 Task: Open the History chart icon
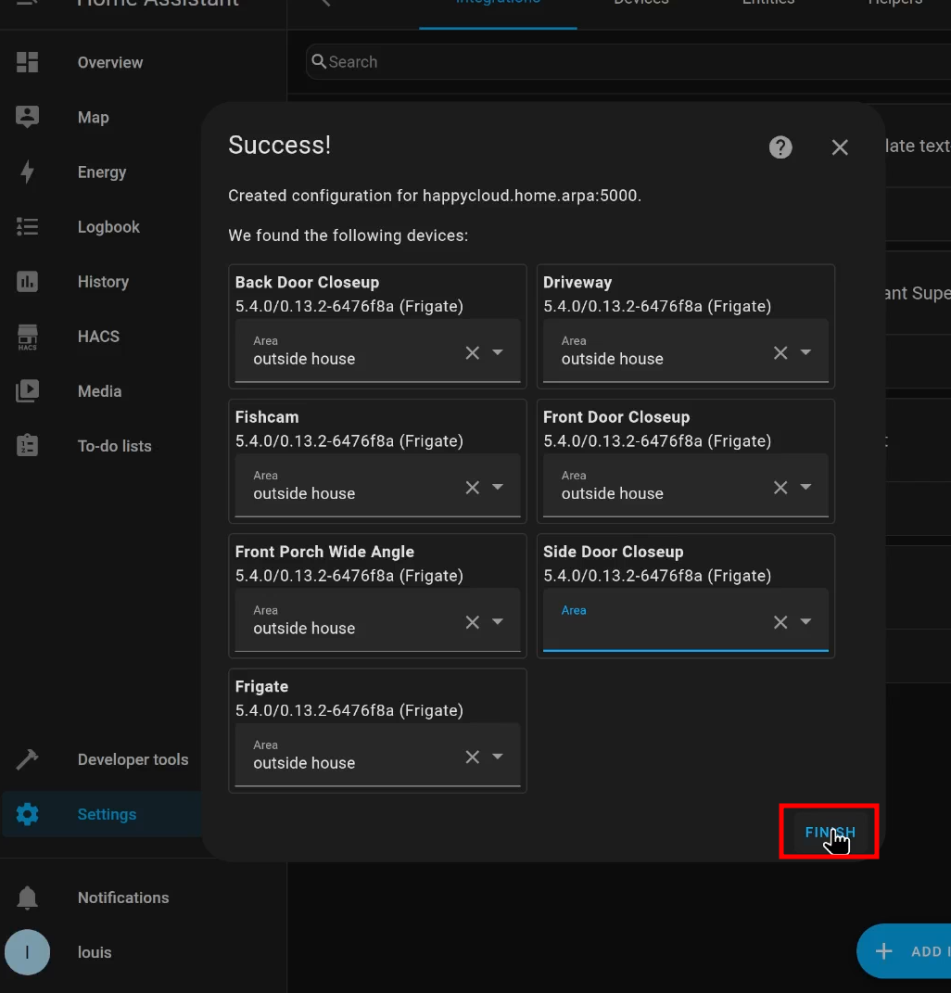27,281
